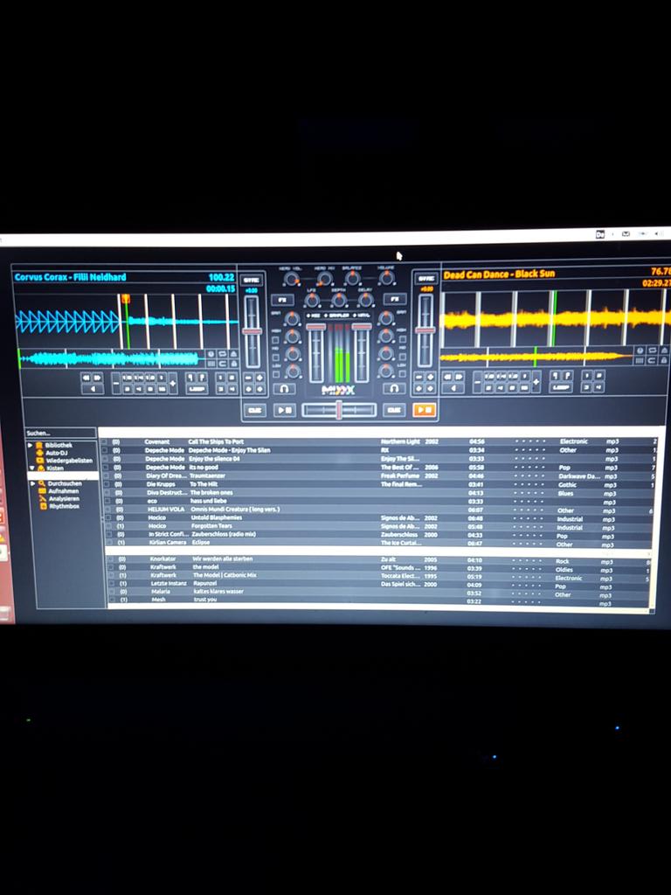Click left deck eject track icon
Image resolution: width=671 pixels, height=895 pixels.
tap(234, 354)
